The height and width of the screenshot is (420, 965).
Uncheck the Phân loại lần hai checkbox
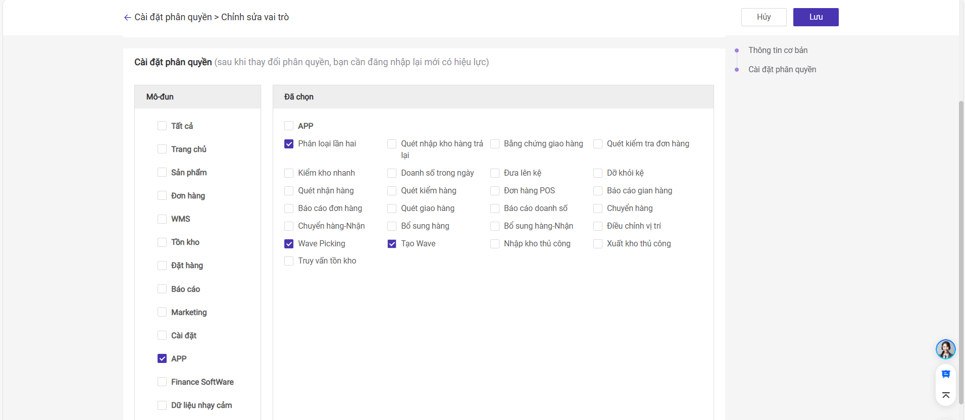289,144
